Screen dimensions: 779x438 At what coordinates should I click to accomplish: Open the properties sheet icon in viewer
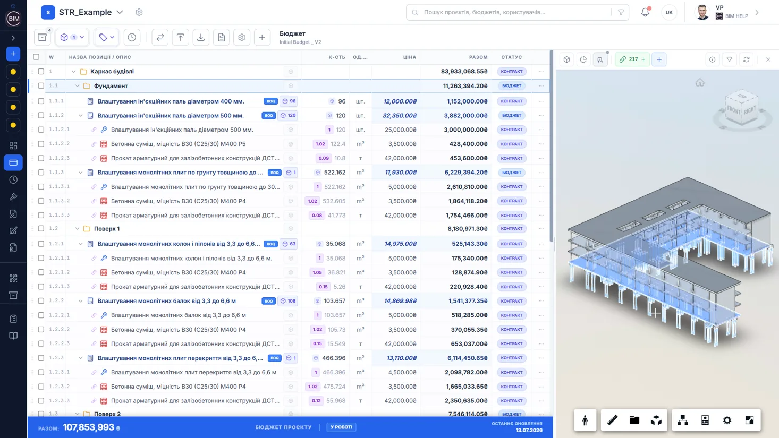[x=705, y=420]
